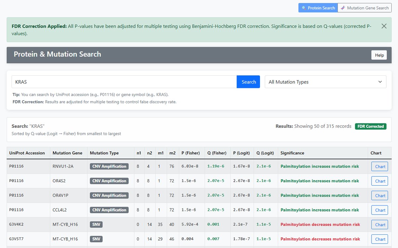Sort results by the Q (Fisher) column
Image resolution: width=398 pixels, height=248 pixels.
pyautogui.click(x=217, y=153)
